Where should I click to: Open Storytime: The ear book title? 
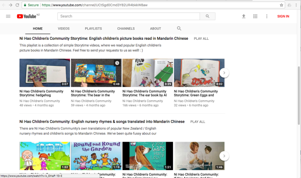click(x=145, y=93)
